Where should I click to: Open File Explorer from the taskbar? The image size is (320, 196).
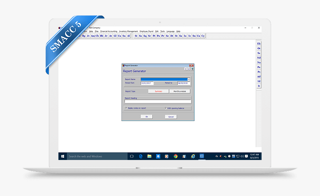point(149,156)
